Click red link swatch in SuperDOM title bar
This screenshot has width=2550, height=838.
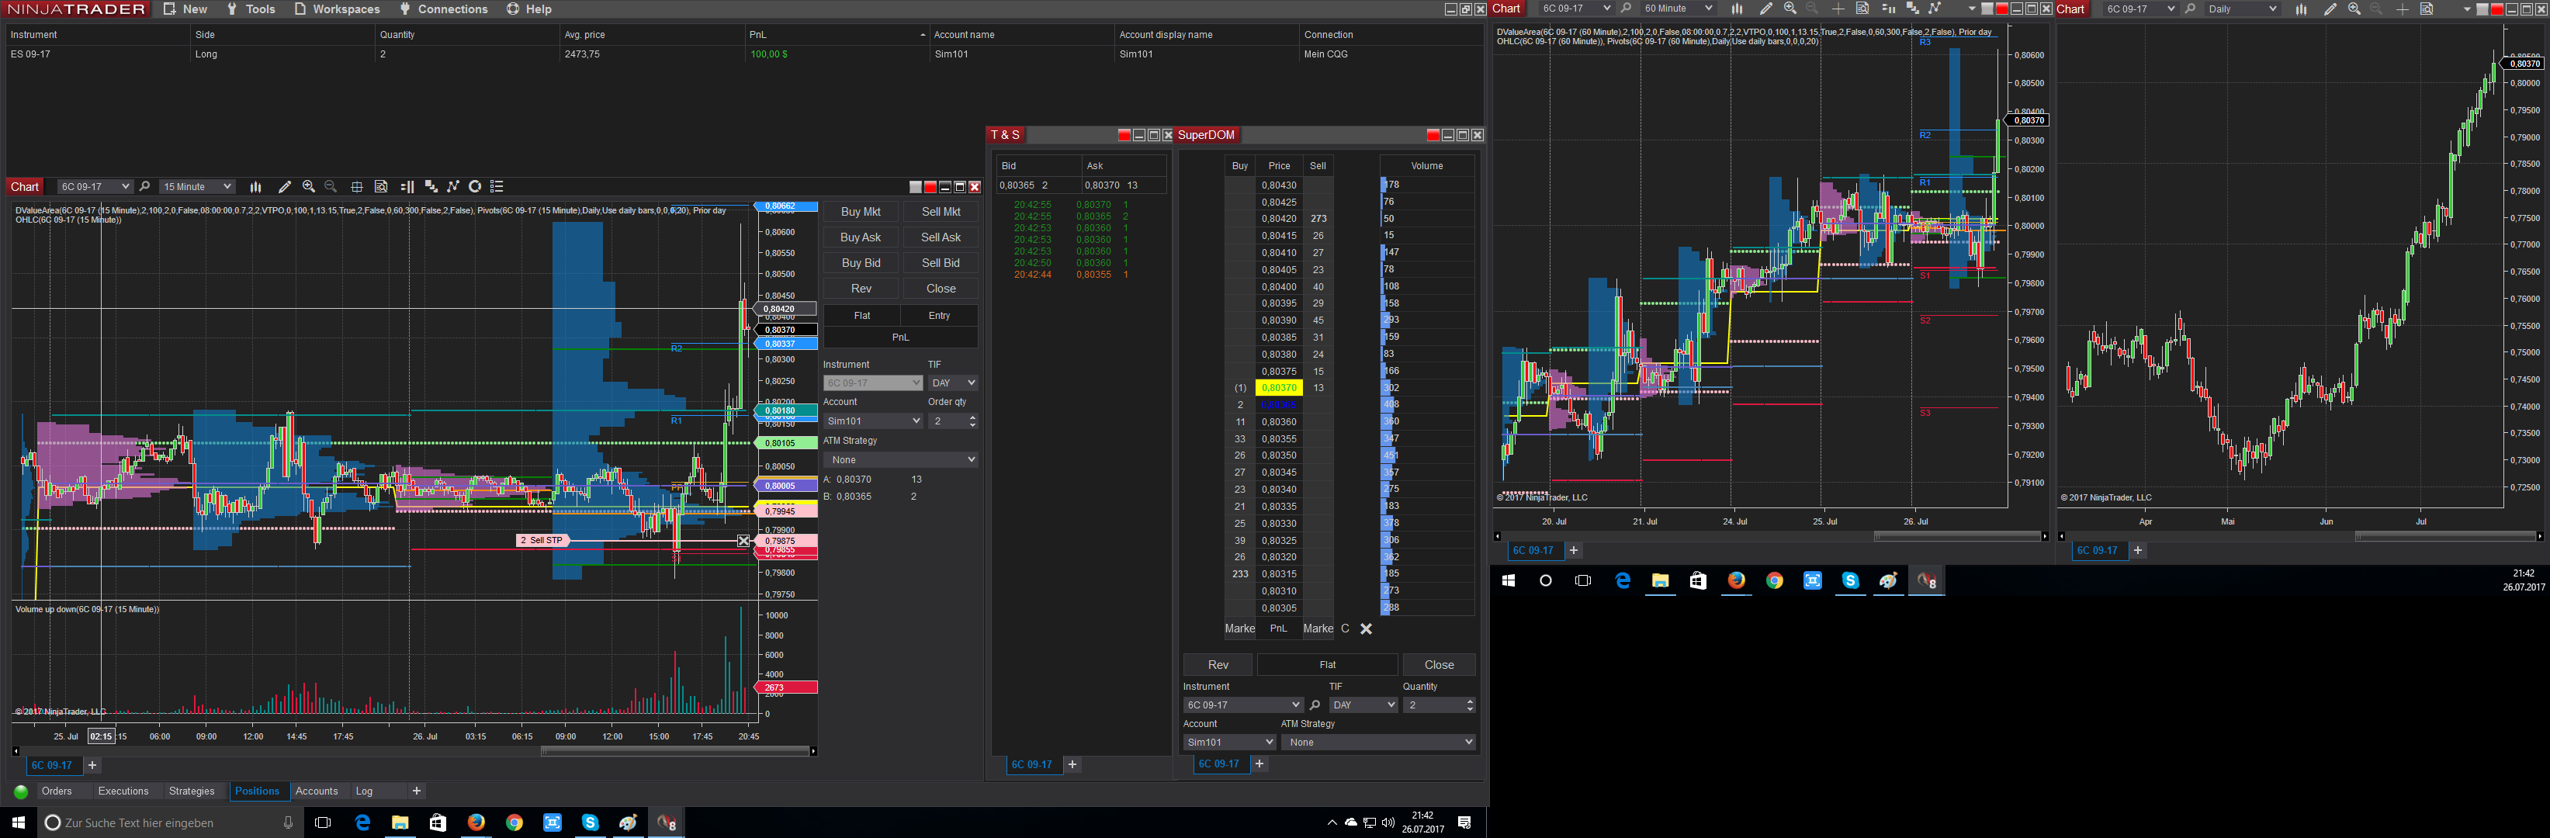[1433, 136]
